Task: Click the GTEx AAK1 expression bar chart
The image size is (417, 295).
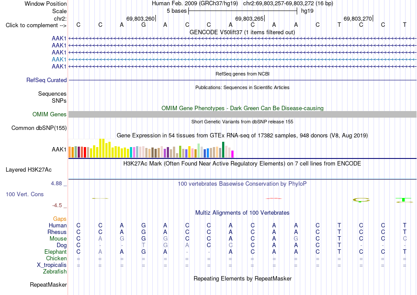Action: pos(151,148)
